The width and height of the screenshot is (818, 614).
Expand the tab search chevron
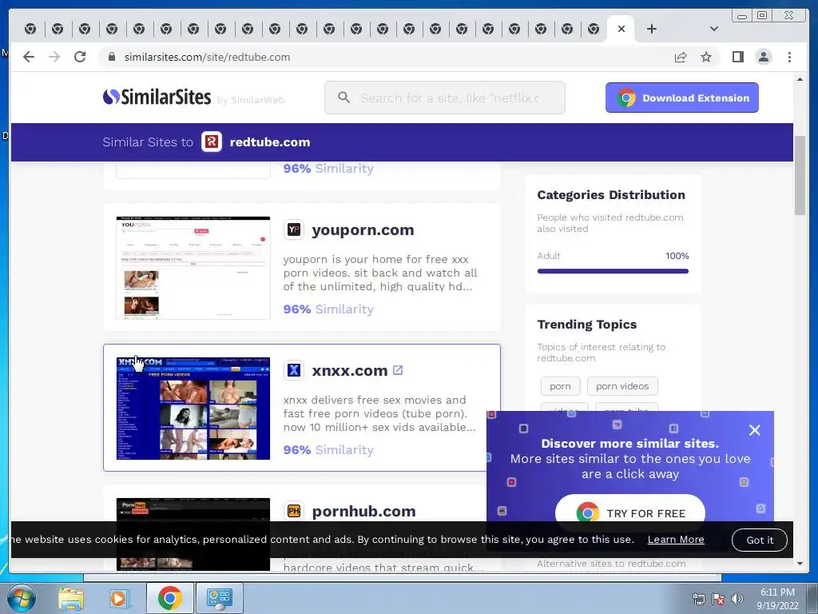coord(713,29)
